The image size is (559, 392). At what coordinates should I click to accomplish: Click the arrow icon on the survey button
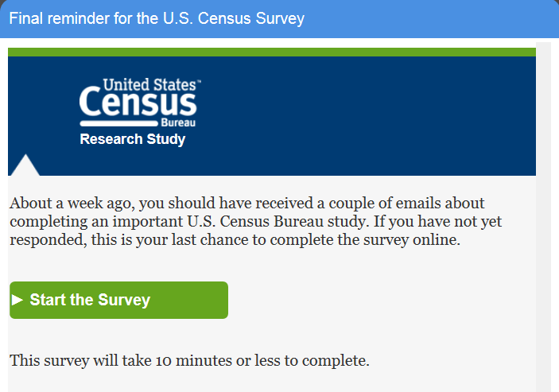[x=17, y=300]
